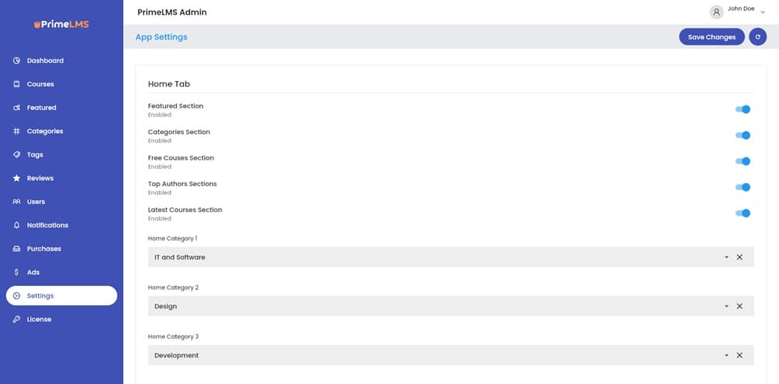Viewport: 779px width, 384px height.
Task: Turn off the Latest Courses Section switch
Action: [x=743, y=213]
